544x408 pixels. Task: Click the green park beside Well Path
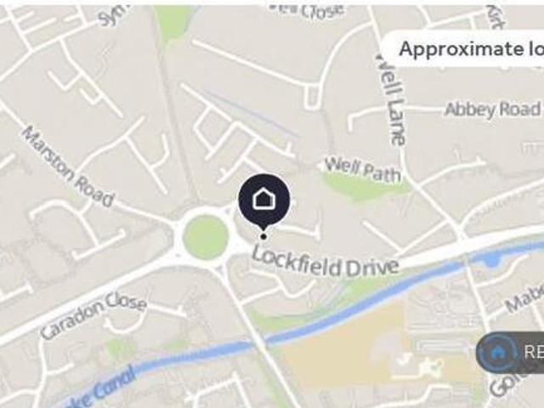[x=360, y=184]
